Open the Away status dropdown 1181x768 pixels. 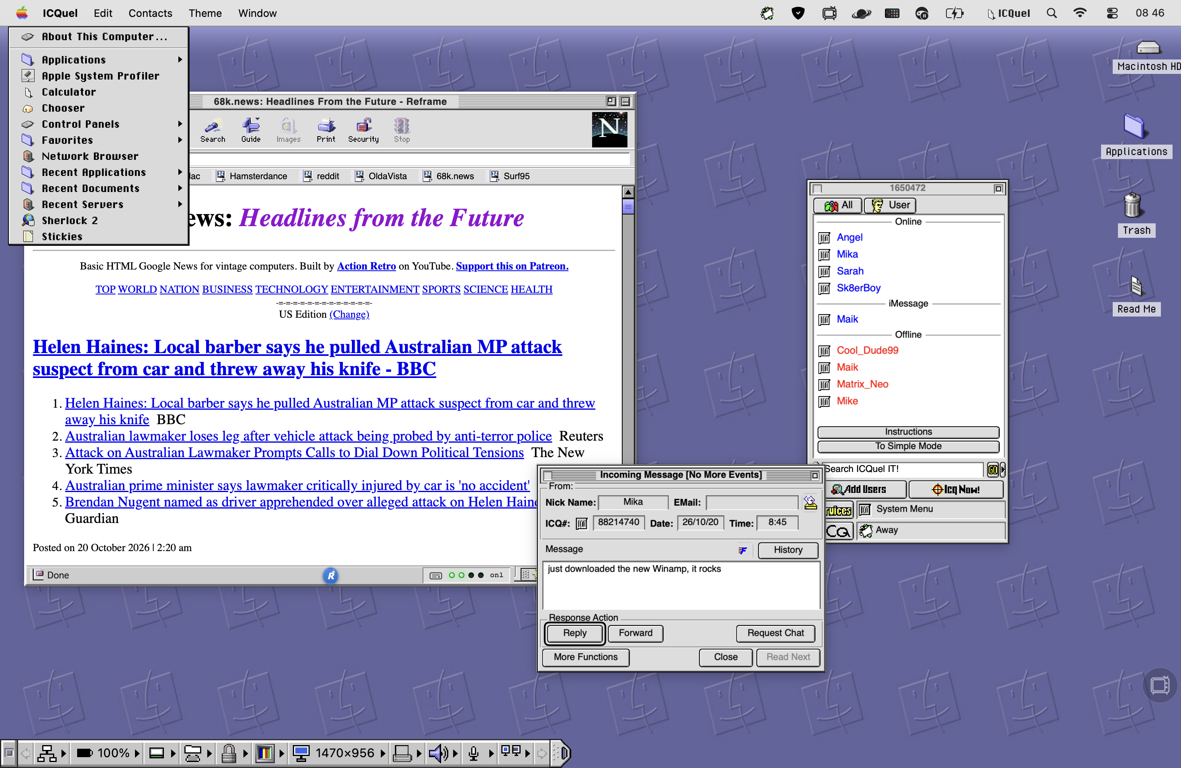930,530
